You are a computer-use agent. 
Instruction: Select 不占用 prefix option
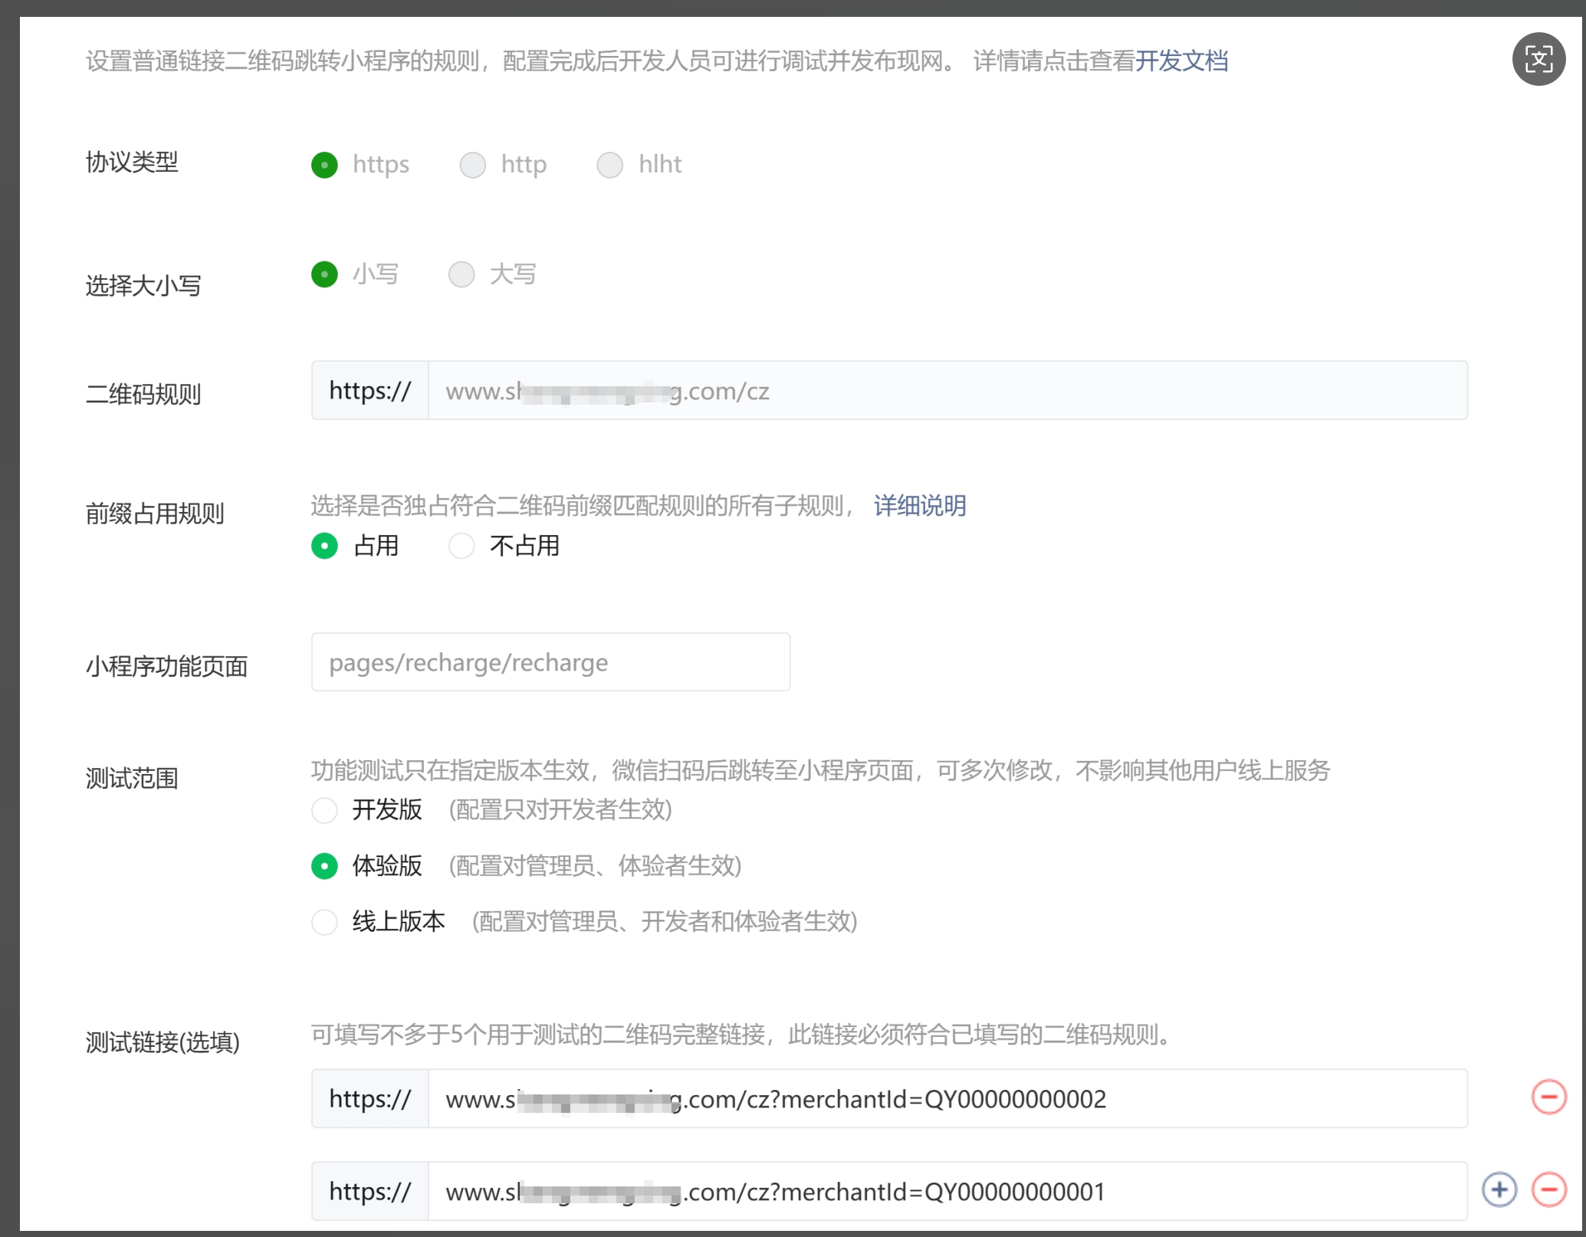tap(461, 546)
